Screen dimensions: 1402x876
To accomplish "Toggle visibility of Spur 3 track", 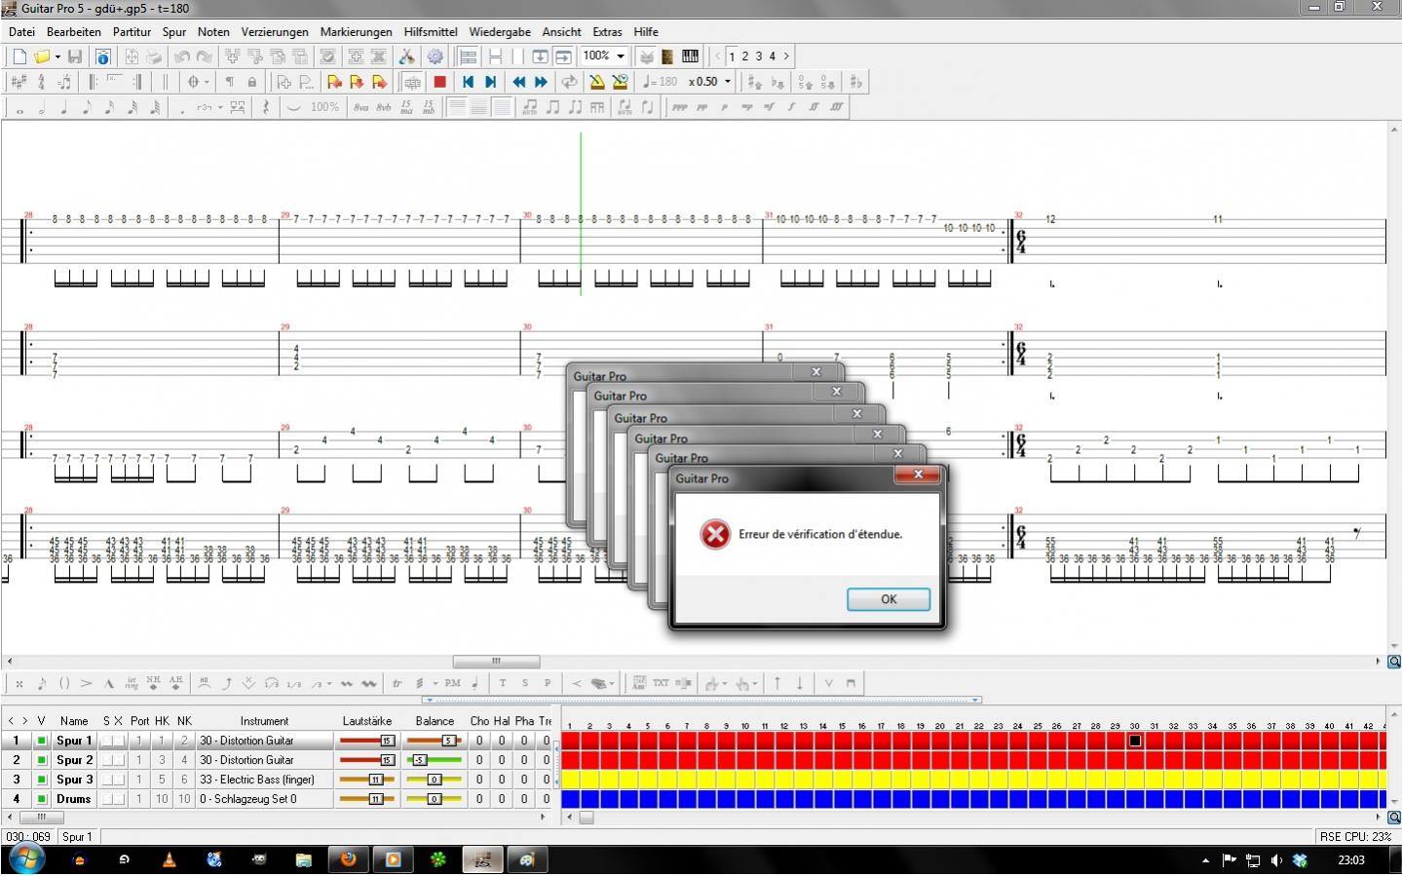I will click(x=41, y=780).
